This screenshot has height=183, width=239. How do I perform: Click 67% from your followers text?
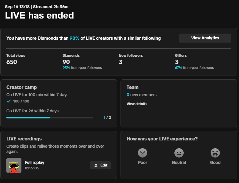(194, 68)
